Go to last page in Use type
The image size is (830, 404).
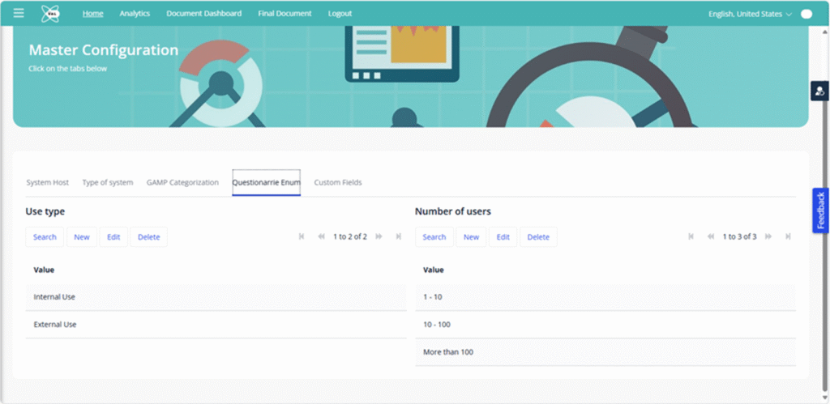(x=398, y=236)
